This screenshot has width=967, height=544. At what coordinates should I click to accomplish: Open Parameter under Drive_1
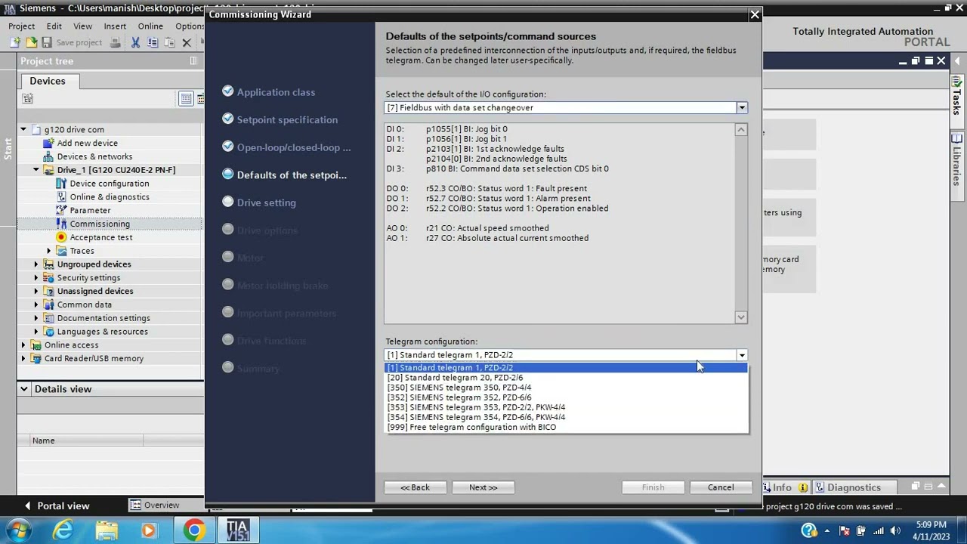point(90,210)
